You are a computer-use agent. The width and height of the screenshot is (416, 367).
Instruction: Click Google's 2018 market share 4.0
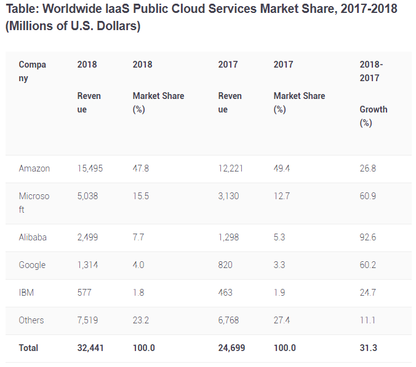[x=138, y=265]
